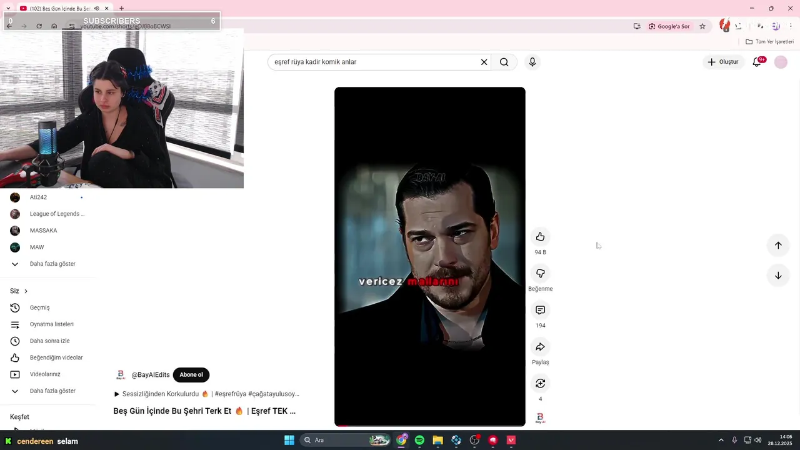Open YouTube notifications bell
800x450 pixels.
pyautogui.click(x=757, y=62)
